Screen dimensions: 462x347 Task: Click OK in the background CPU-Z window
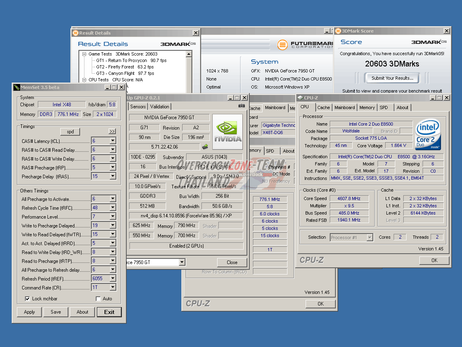320,304
